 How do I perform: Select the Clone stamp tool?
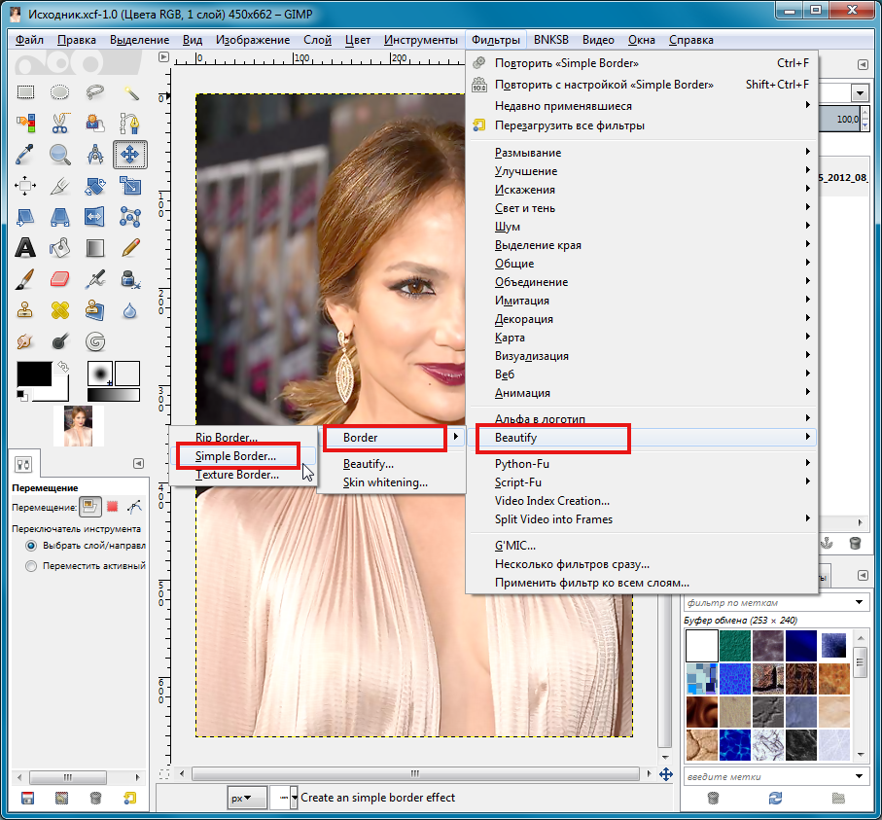pos(25,310)
